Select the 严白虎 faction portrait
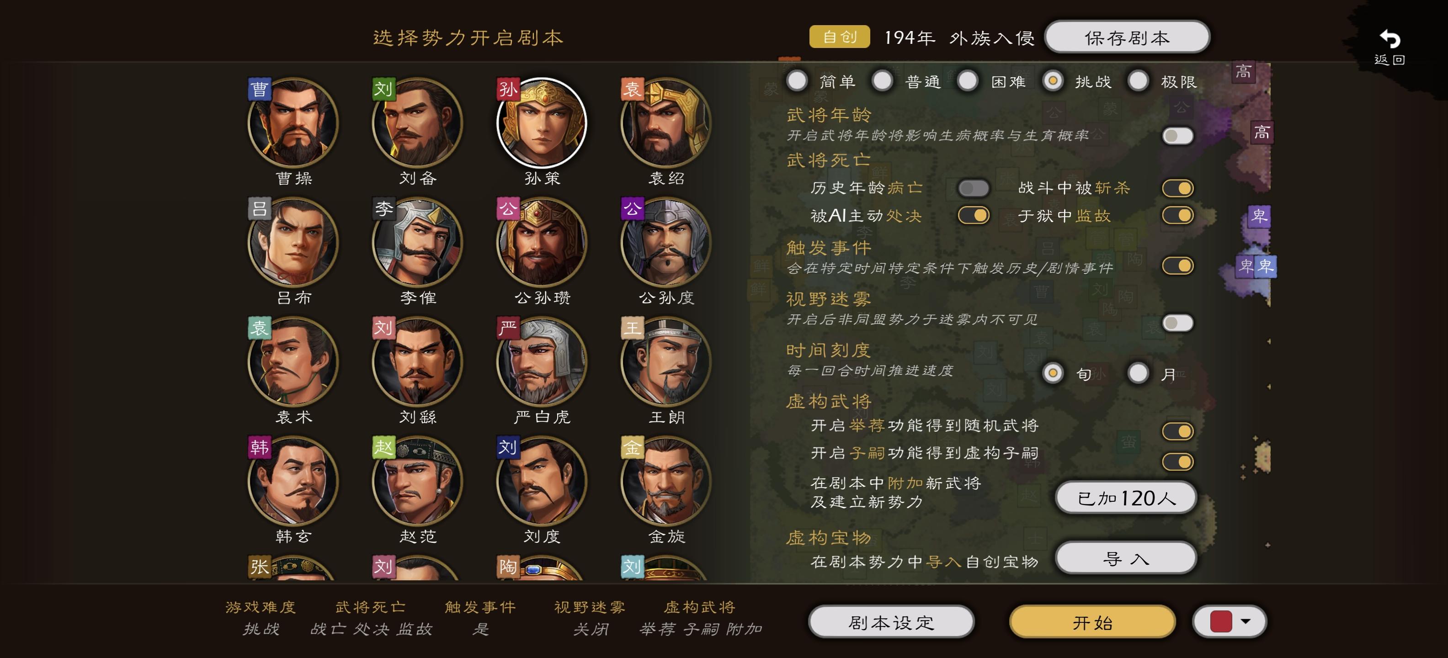1448x658 pixels. click(542, 361)
